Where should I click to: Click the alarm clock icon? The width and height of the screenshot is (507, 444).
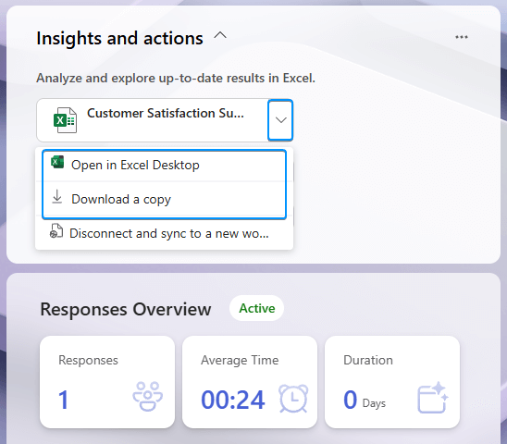[293, 399]
